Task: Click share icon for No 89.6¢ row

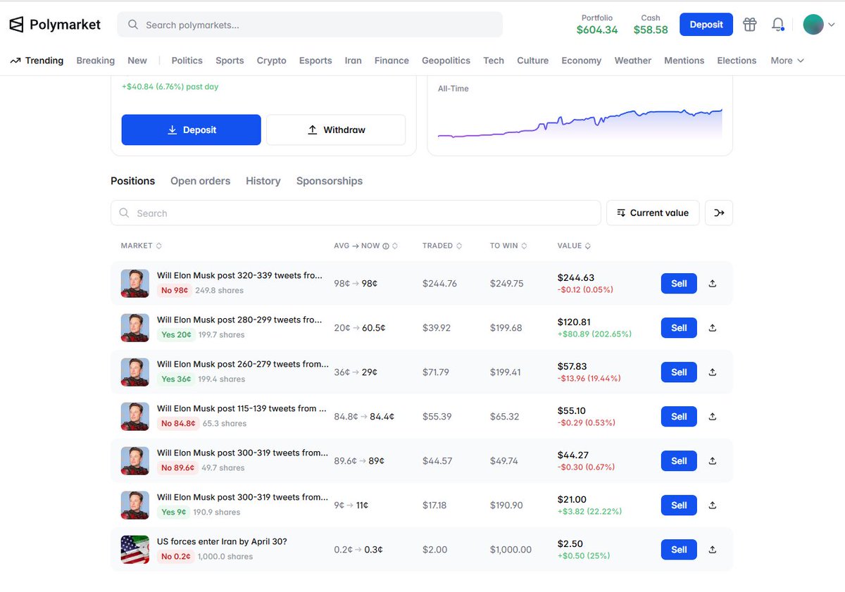Action: [x=712, y=461]
